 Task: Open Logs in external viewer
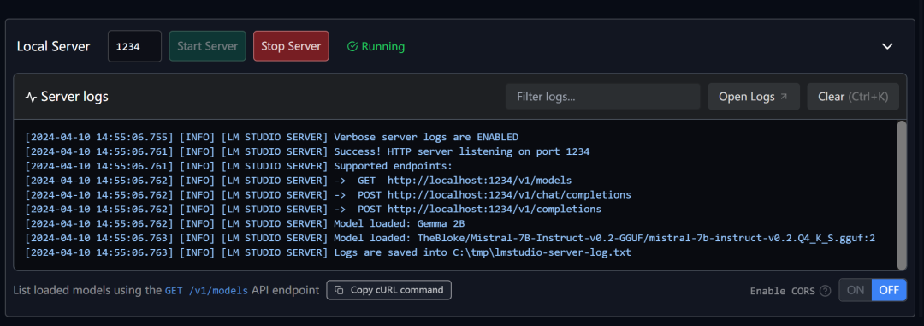(754, 97)
